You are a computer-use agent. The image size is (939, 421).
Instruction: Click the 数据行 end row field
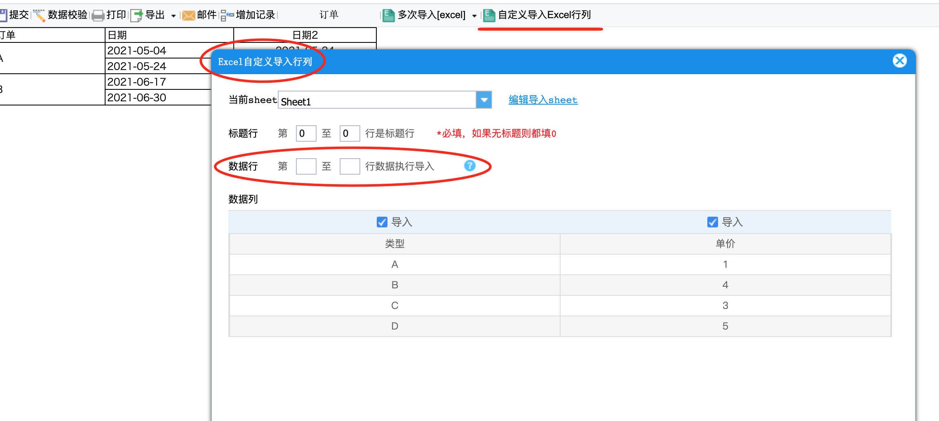(350, 166)
